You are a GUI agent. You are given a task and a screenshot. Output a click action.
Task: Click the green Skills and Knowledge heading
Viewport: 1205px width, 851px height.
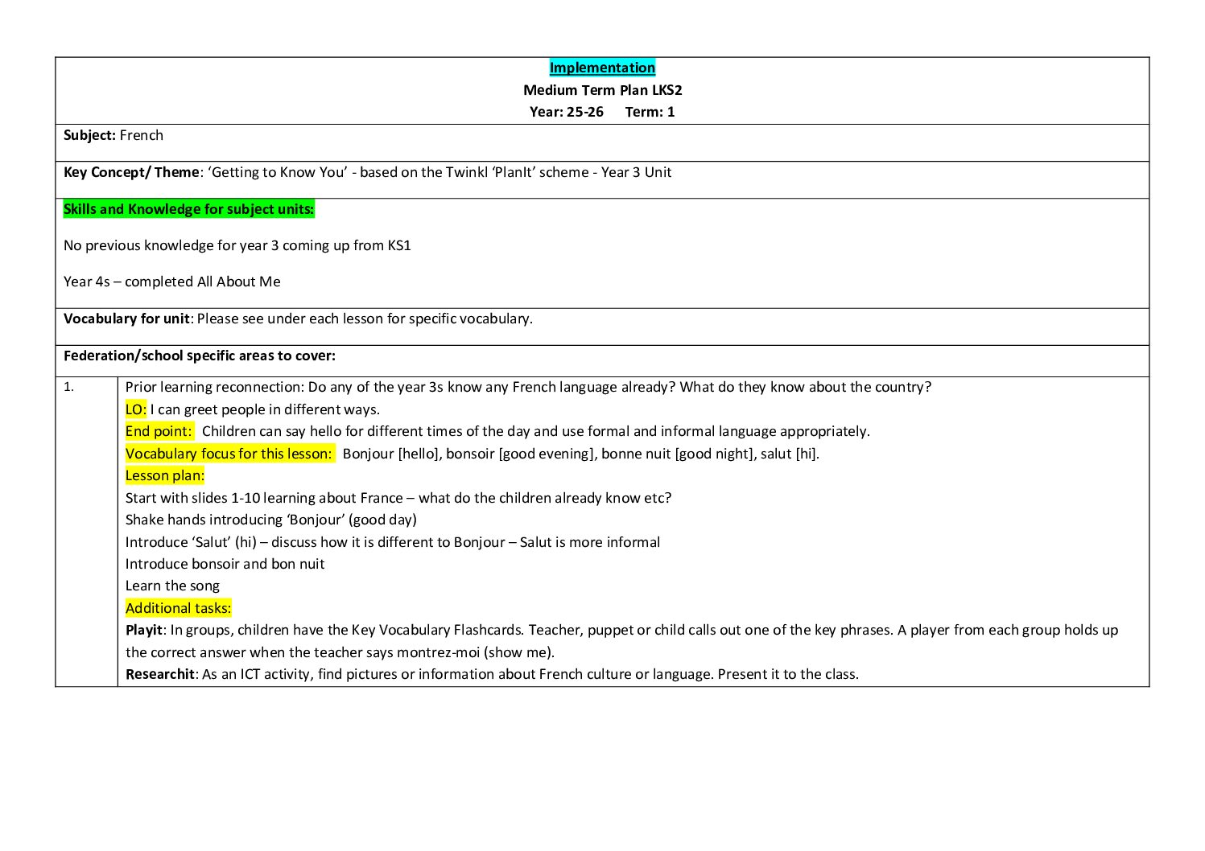coord(188,209)
